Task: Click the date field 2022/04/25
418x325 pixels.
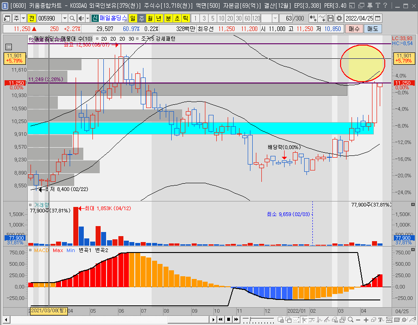Action: coord(359,18)
